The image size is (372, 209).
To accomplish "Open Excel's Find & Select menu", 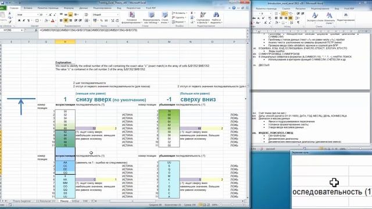I will [216, 17].
